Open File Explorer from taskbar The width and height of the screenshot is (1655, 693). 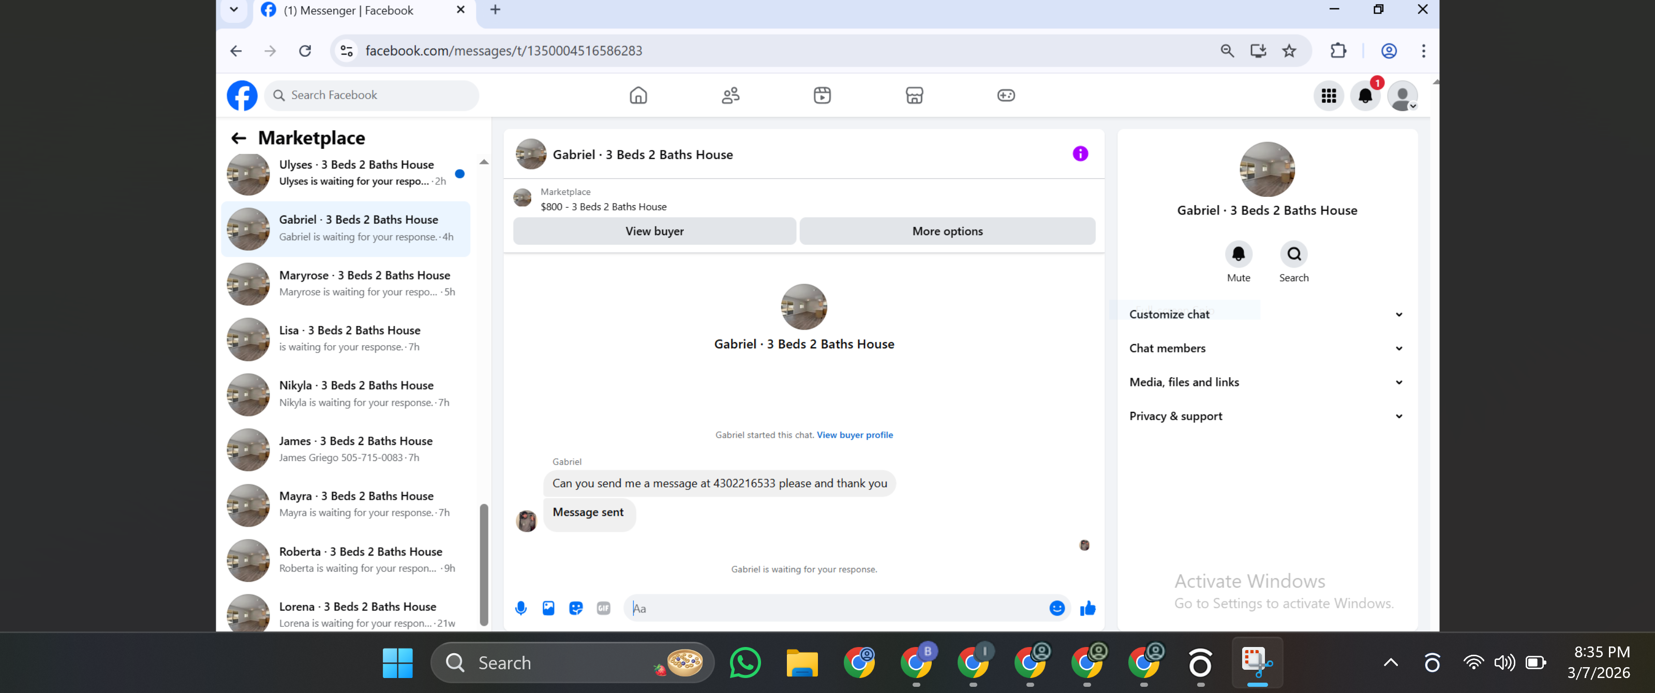point(802,663)
